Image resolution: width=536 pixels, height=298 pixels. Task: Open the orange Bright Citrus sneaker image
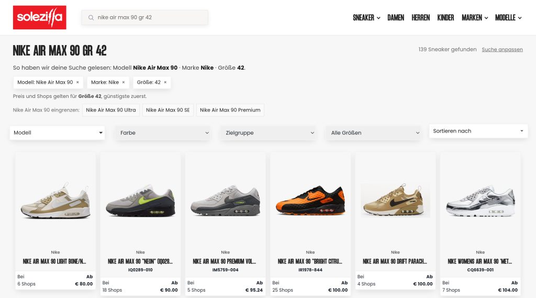310,201
